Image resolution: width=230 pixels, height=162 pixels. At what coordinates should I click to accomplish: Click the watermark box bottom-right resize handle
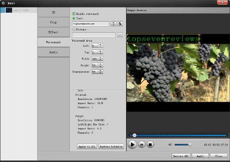coord(199,43)
